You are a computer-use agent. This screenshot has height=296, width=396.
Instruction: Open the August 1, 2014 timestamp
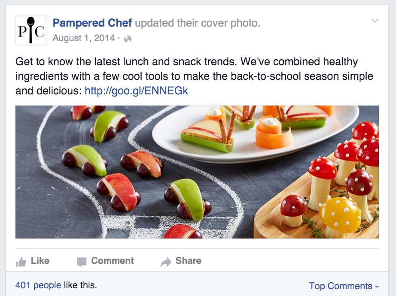click(83, 39)
